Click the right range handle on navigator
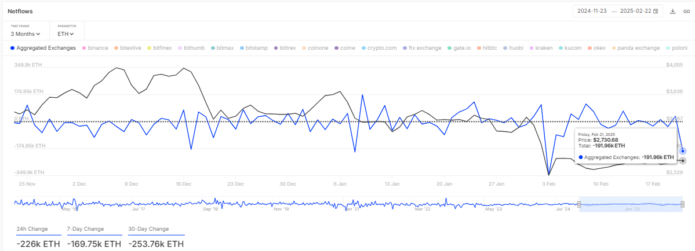 (x=683, y=204)
